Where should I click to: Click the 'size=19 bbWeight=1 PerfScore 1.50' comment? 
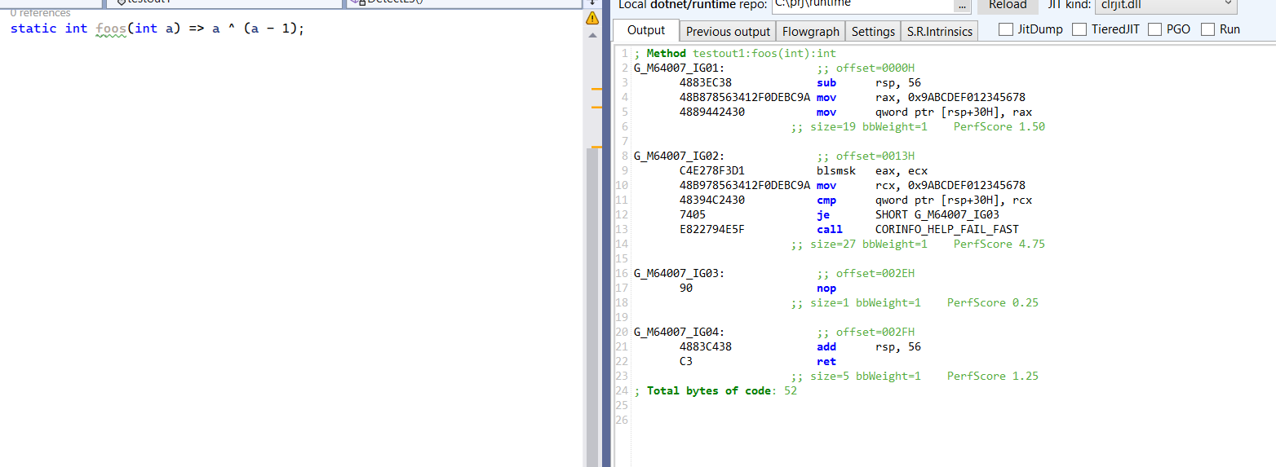pyautogui.click(x=918, y=126)
